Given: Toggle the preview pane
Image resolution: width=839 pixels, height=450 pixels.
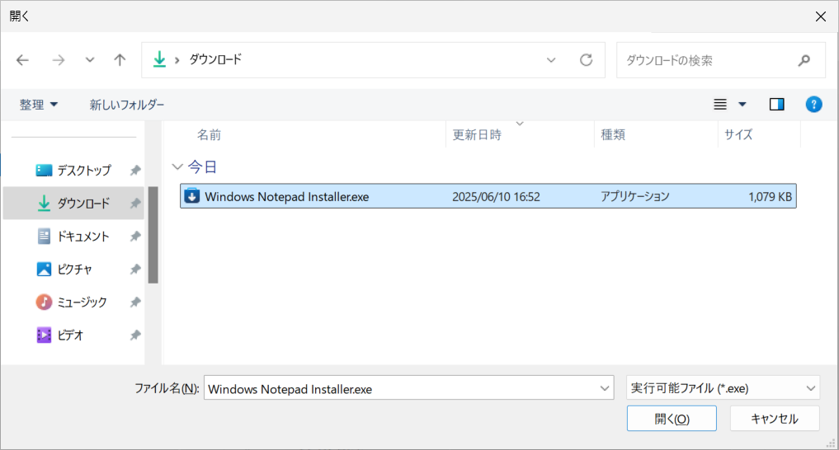Looking at the screenshot, I should tap(776, 104).
